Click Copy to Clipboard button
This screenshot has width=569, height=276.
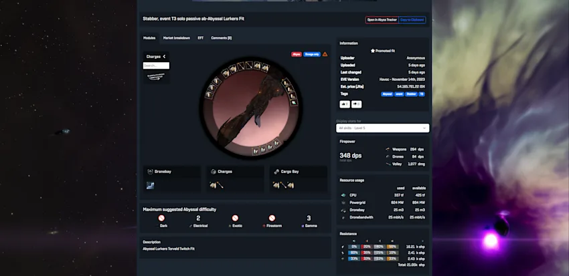coord(412,20)
